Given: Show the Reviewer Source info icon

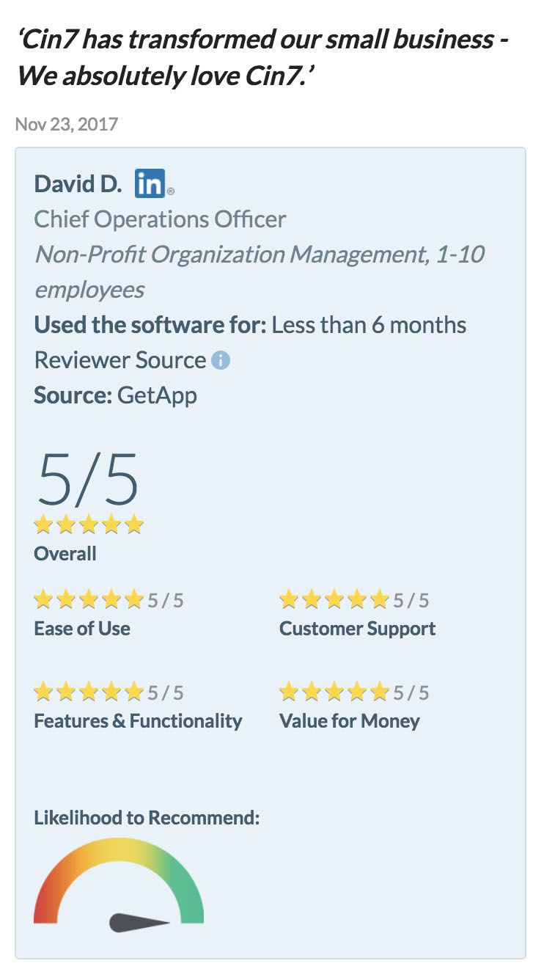Looking at the screenshot, I should [221, 360].
